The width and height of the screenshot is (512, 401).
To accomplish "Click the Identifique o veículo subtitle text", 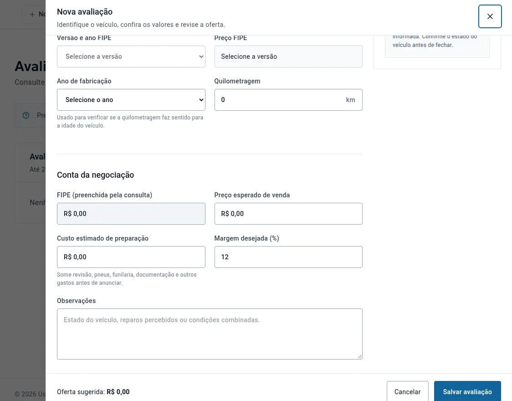I will click(141, 25).
